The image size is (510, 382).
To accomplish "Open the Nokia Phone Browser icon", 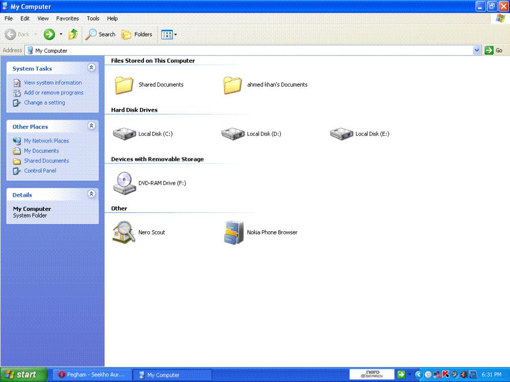I will 234,232.
